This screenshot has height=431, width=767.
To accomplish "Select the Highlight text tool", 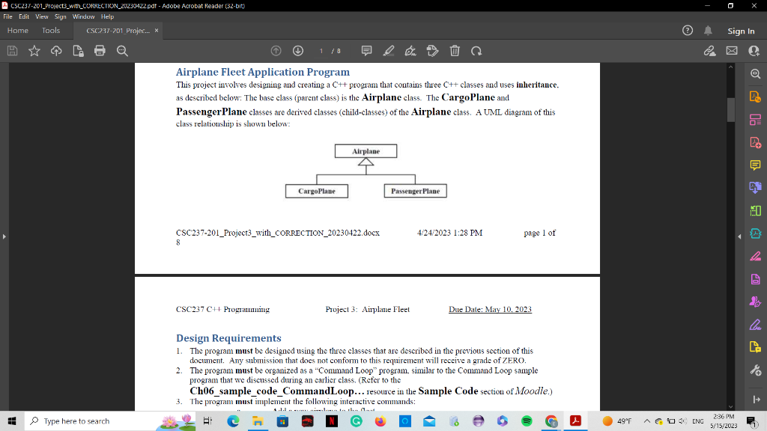I will click(x=388, y=50).
